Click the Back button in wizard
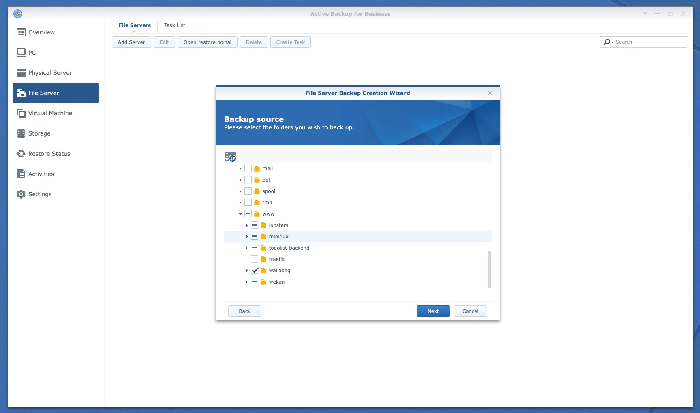Image resolution: width=700 pixels, height=413 pixels. [x=245, y=311]
